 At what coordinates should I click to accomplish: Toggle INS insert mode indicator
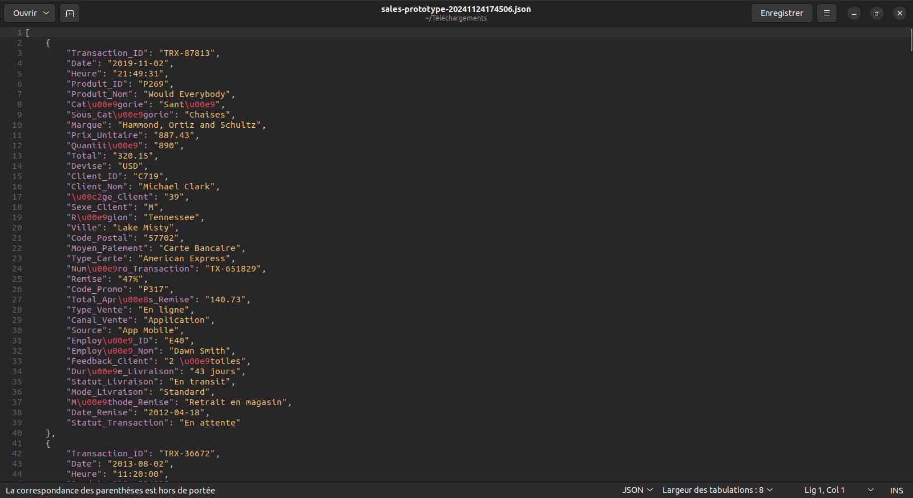pos(896,490)
